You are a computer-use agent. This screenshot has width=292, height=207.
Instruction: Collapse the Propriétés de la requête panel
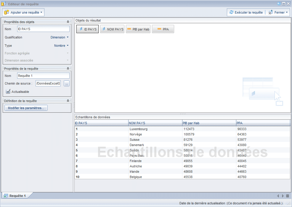point(68,68)
